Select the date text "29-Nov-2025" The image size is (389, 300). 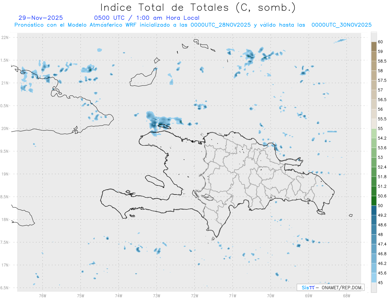tap(41, 18)
